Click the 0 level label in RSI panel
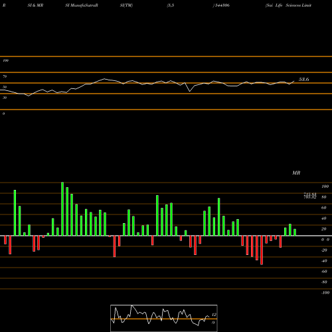The height and width of the screenshot is (332, 332). coord(3,114)
